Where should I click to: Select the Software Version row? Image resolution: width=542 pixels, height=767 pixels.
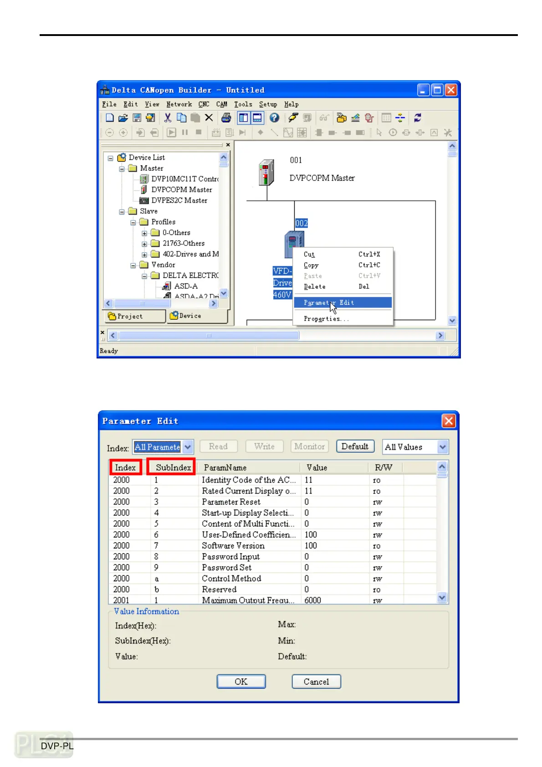[x=273, y=546]
